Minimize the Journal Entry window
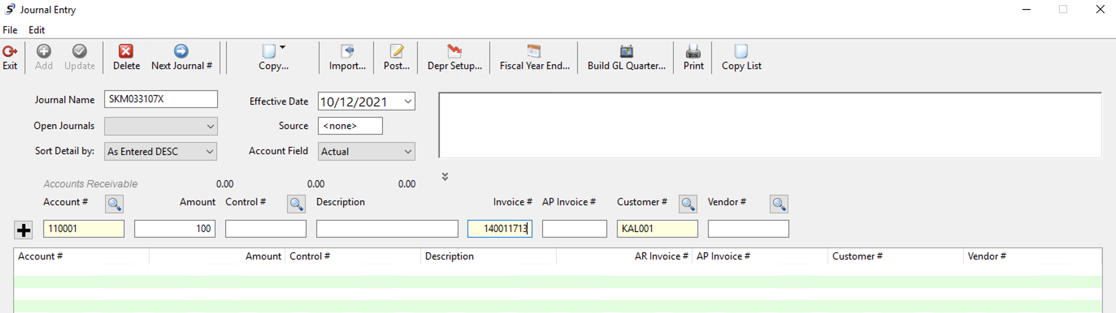This screenshot has width=1116, height=313. click(1026, 9)
